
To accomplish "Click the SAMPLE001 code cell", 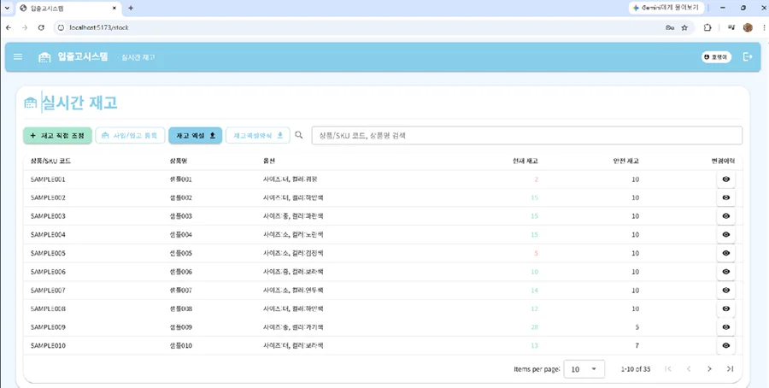I will [48, 179].
